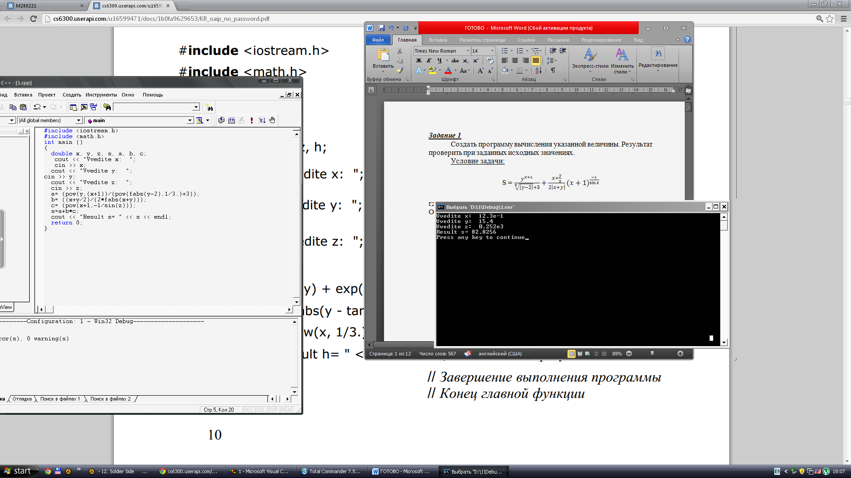Toggle Justify alignment in Word

[536, 61]
